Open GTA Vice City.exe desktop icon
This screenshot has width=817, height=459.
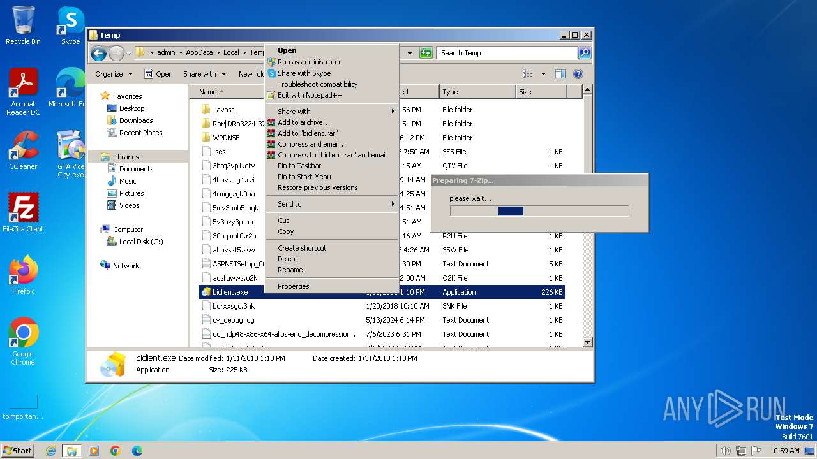click(x=70, y=154)
